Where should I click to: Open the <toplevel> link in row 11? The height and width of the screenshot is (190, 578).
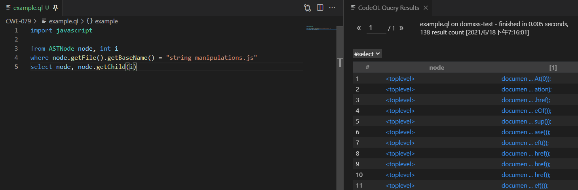click(x=400, y=186)
